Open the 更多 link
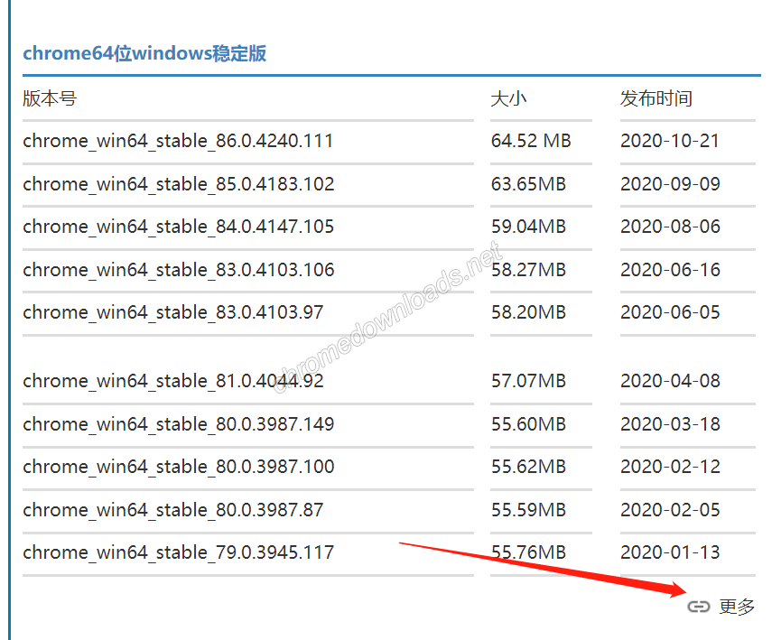The image size is (772, 640). click(737, 607)
